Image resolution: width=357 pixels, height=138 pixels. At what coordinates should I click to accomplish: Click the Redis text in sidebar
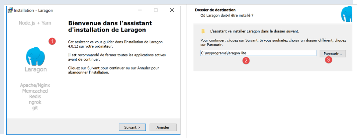point(35,97)
